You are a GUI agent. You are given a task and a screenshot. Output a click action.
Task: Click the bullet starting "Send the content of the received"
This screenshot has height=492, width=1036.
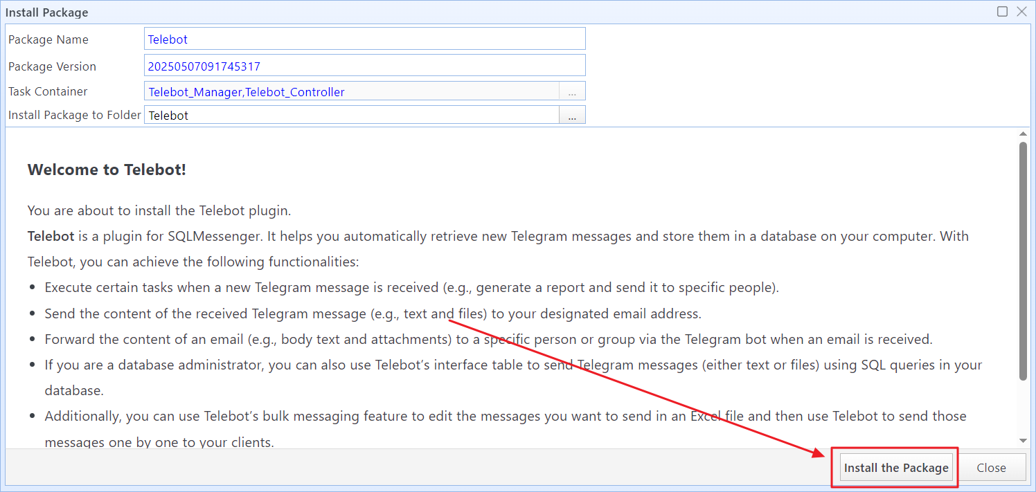[373, 313]
